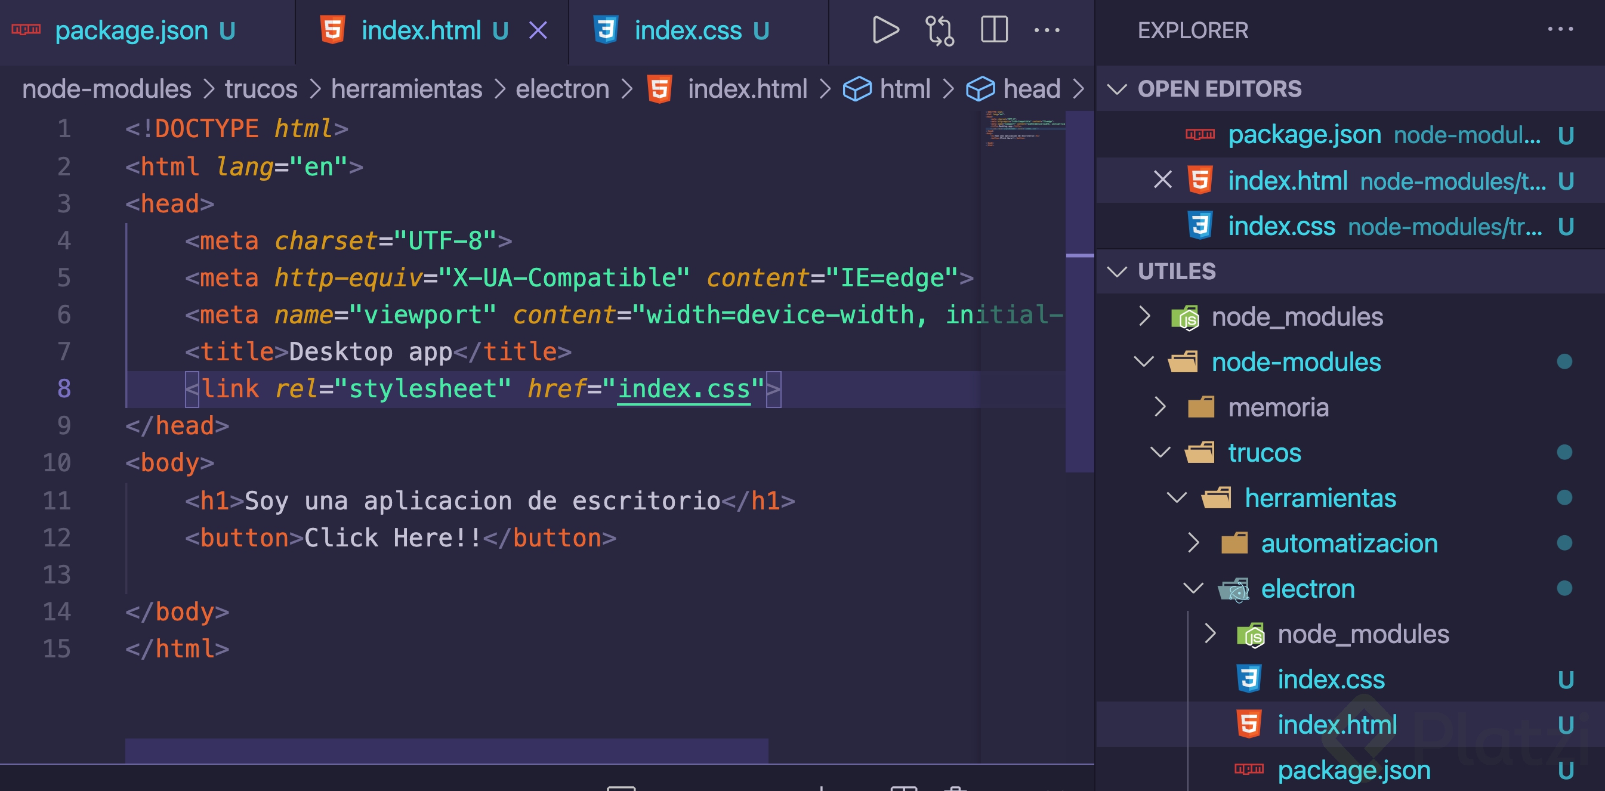
Task: Open index.css from Open Editors list
Action: pos(1350,225)
